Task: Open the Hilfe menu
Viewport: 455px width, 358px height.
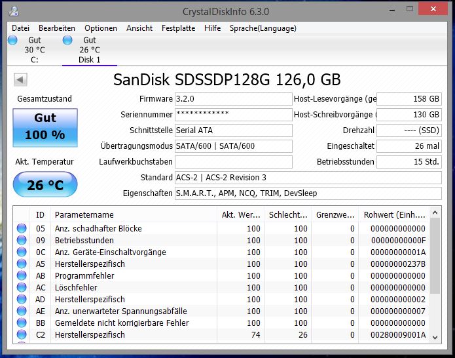Action: (212, 28)
